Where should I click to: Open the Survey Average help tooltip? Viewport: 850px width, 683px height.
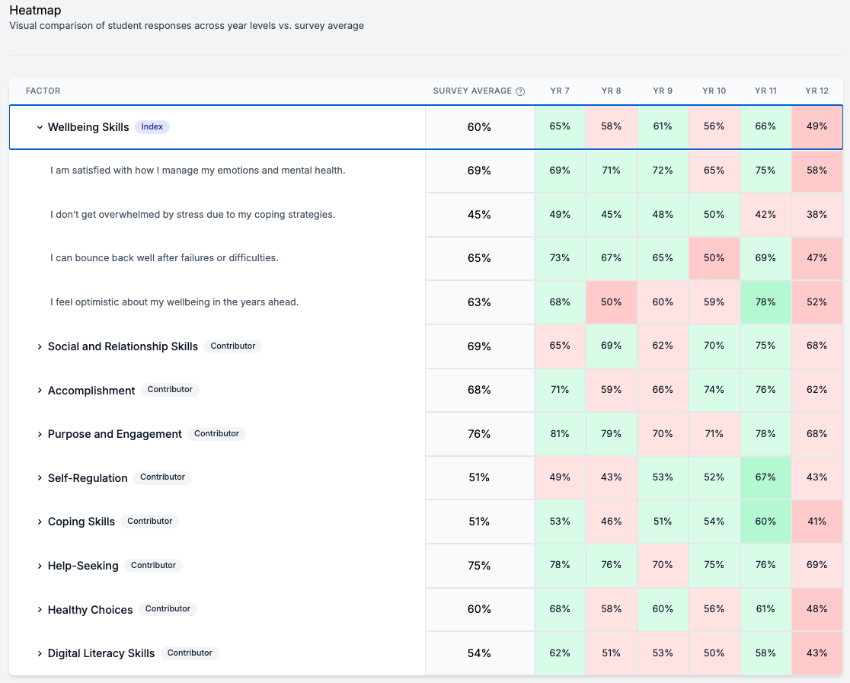click(x=520, y=91)
